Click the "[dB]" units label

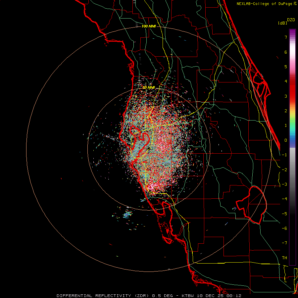pyautogui.click(x=283, y=23)
